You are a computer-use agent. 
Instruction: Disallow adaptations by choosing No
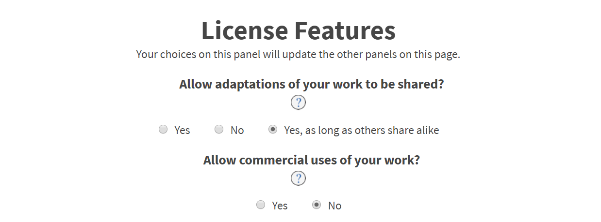point(219,129)
